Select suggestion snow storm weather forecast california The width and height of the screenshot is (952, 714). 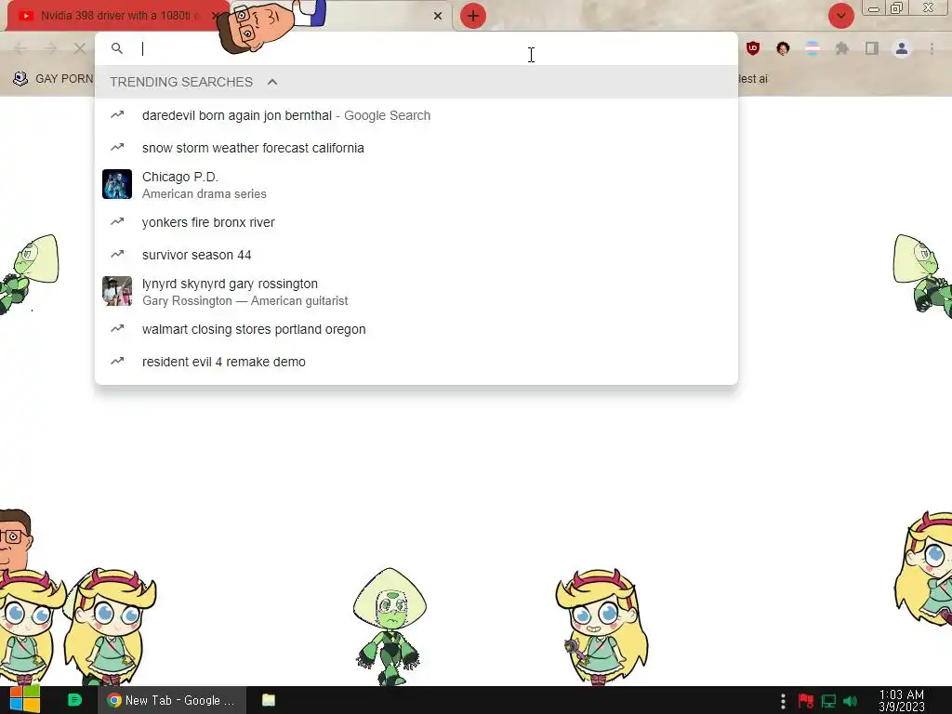click(x=416, y=148)
